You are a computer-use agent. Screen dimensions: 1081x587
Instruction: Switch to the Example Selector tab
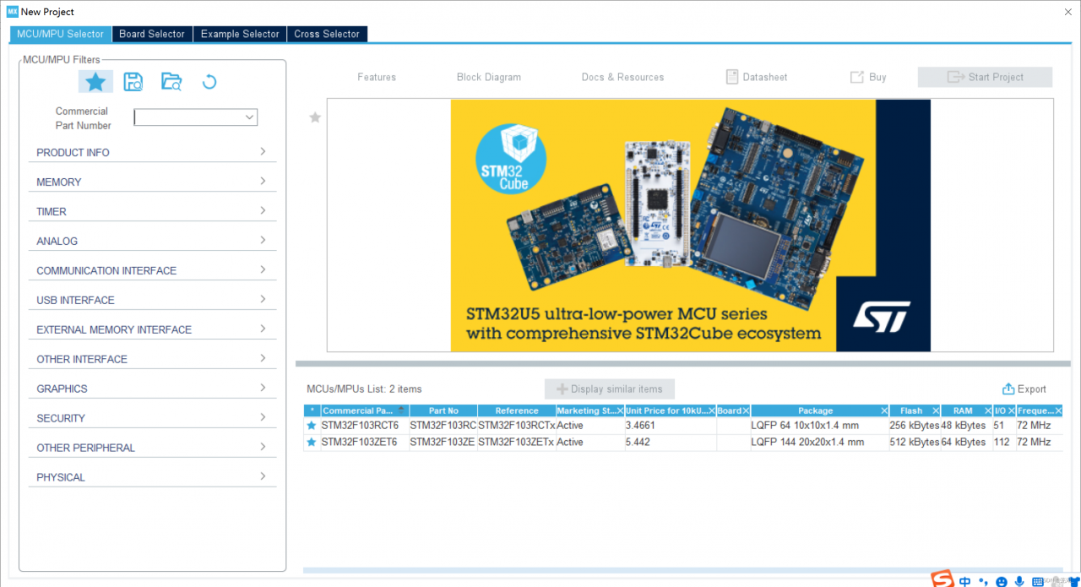[240, 34]
